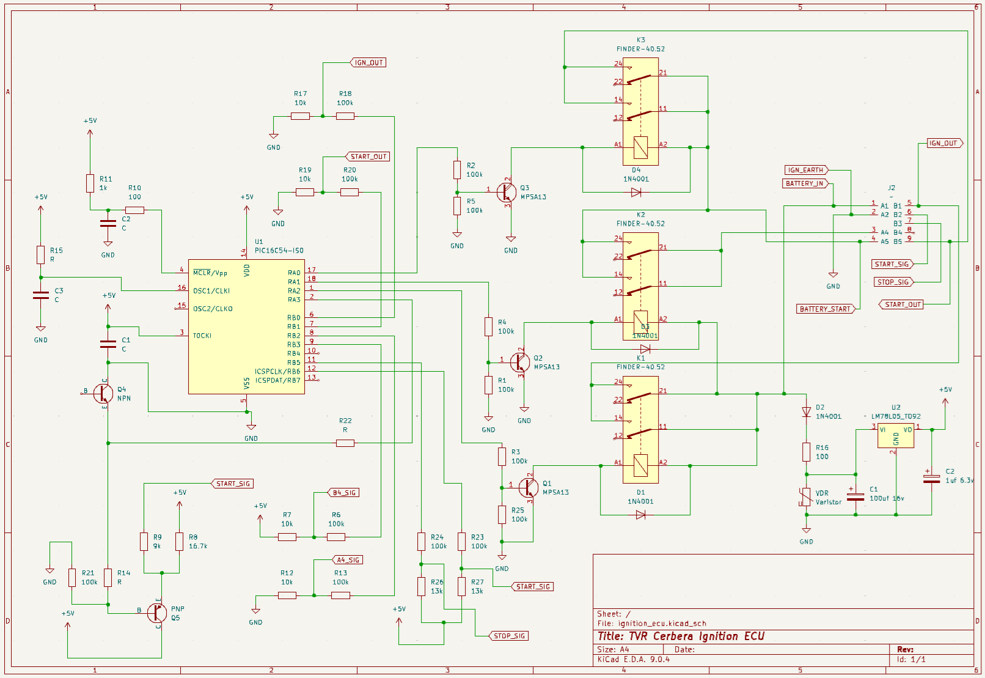This screenshot has width=985, height=678.
Task: Select the D2 1N4001 diode
Action: click(806, 412)
